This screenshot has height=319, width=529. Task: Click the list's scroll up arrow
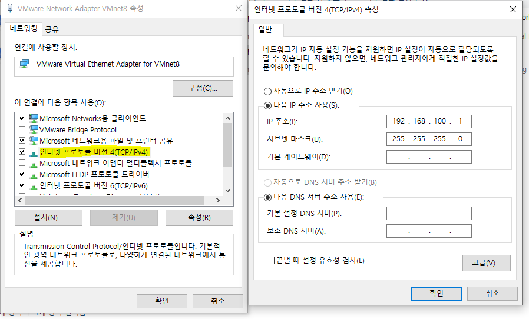(228, 118)
